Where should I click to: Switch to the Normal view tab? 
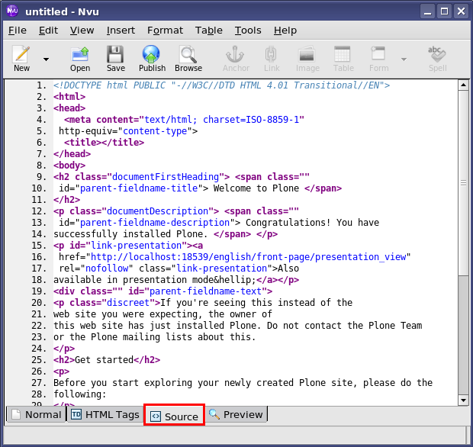coord(37,414)
